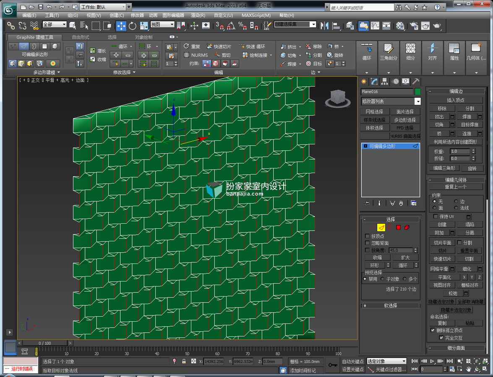
Task: Click the selection lock toggle icon
Action: 184,362
